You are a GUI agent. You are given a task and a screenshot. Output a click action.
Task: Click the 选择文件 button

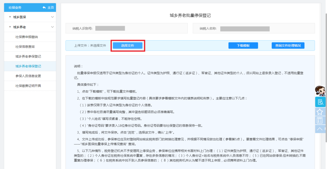pyautogui.click(x=127, y=45)
